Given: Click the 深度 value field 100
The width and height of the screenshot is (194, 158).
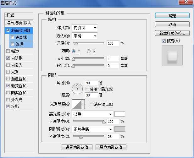Looking at the screenshot, I should click(x=113, y=43).
